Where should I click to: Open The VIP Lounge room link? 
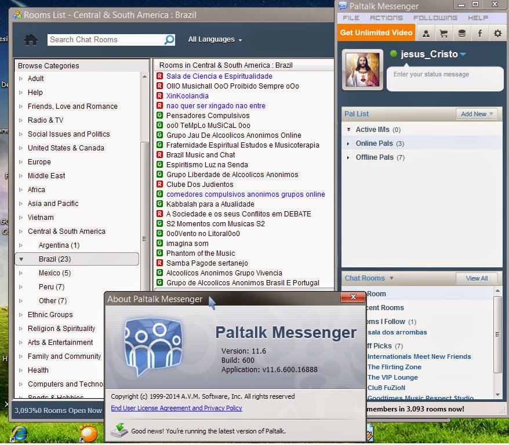(x=392, y=377)
